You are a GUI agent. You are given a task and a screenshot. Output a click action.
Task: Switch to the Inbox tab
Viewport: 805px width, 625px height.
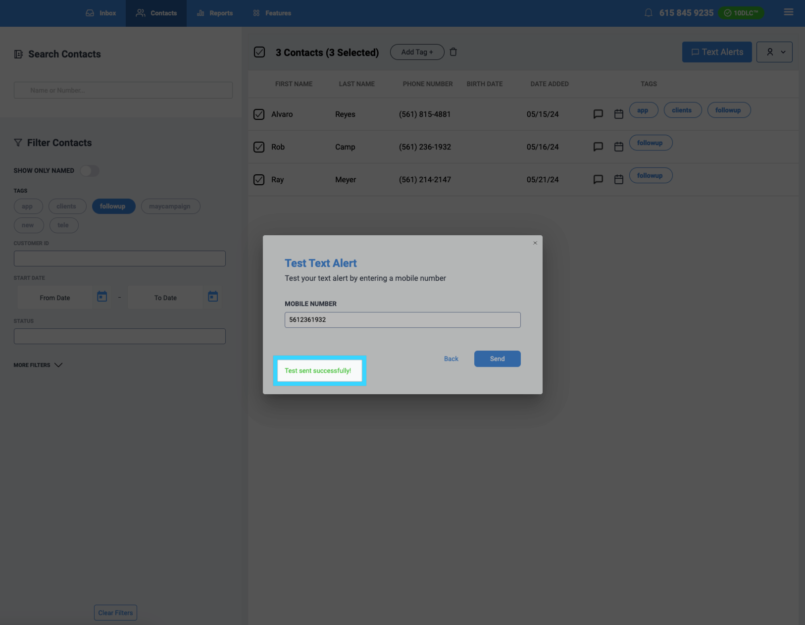101,13
